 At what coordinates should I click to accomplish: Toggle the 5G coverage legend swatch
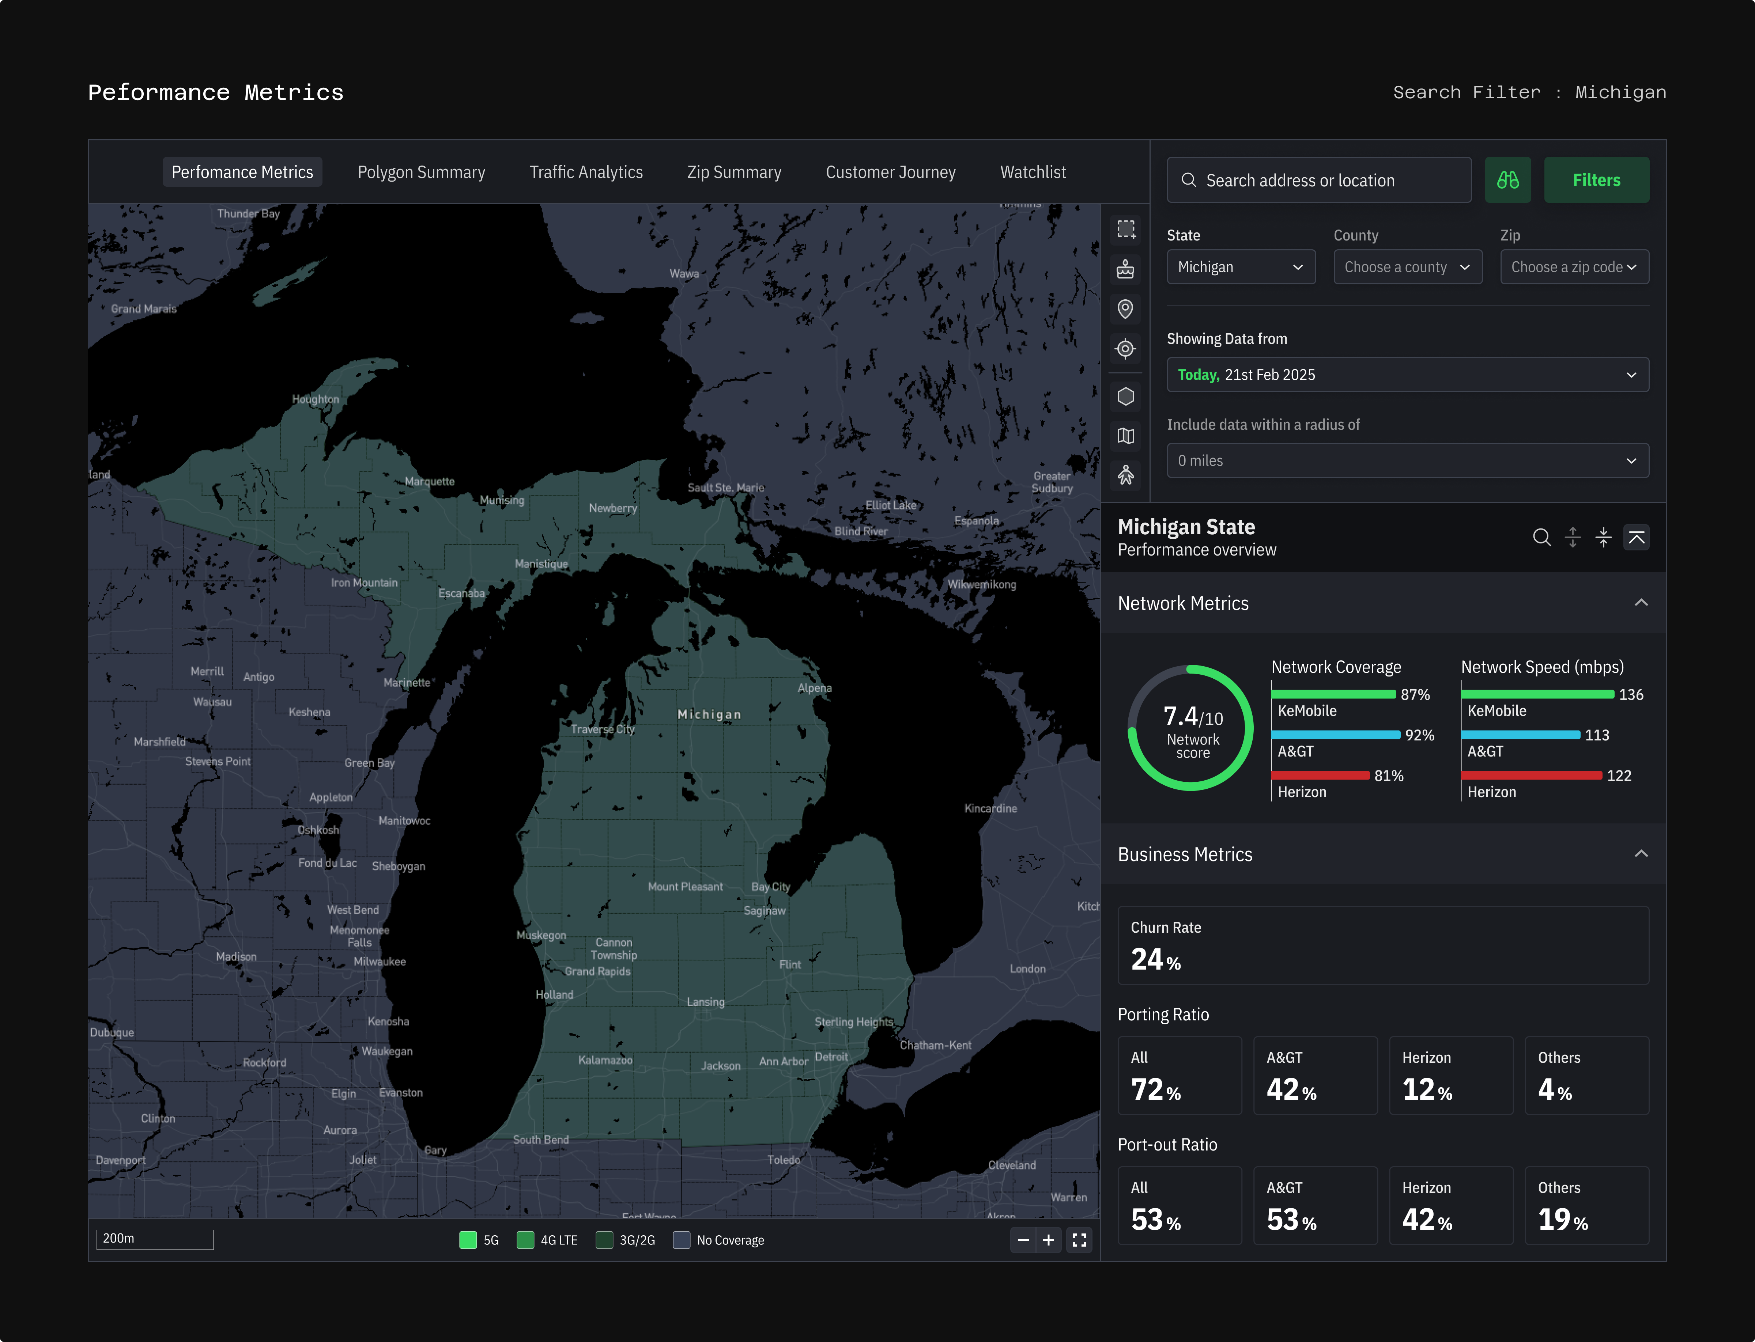click(468, 1240)
